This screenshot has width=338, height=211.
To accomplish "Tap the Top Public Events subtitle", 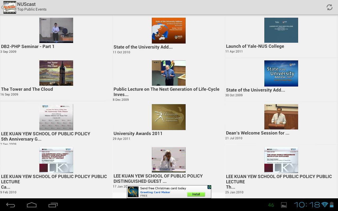I will pyautogui.click(x=32, y=9).
